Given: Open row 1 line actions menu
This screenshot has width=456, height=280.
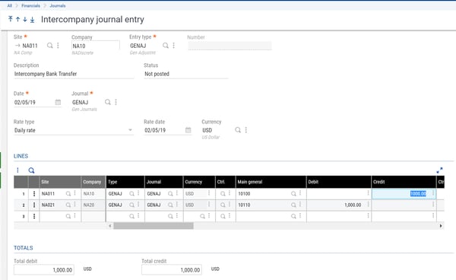Looking at the screenshot, I should coord(34,193).
